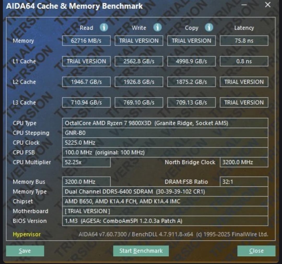282x264 pixels.
Task: Click the Memory Bus value 3200.0 MHz
Action: pyautogui.click(x=86, y=182)
